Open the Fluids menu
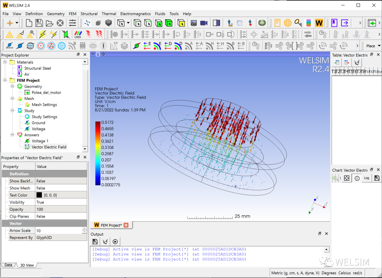382x278 pixels. pos(160,14)
